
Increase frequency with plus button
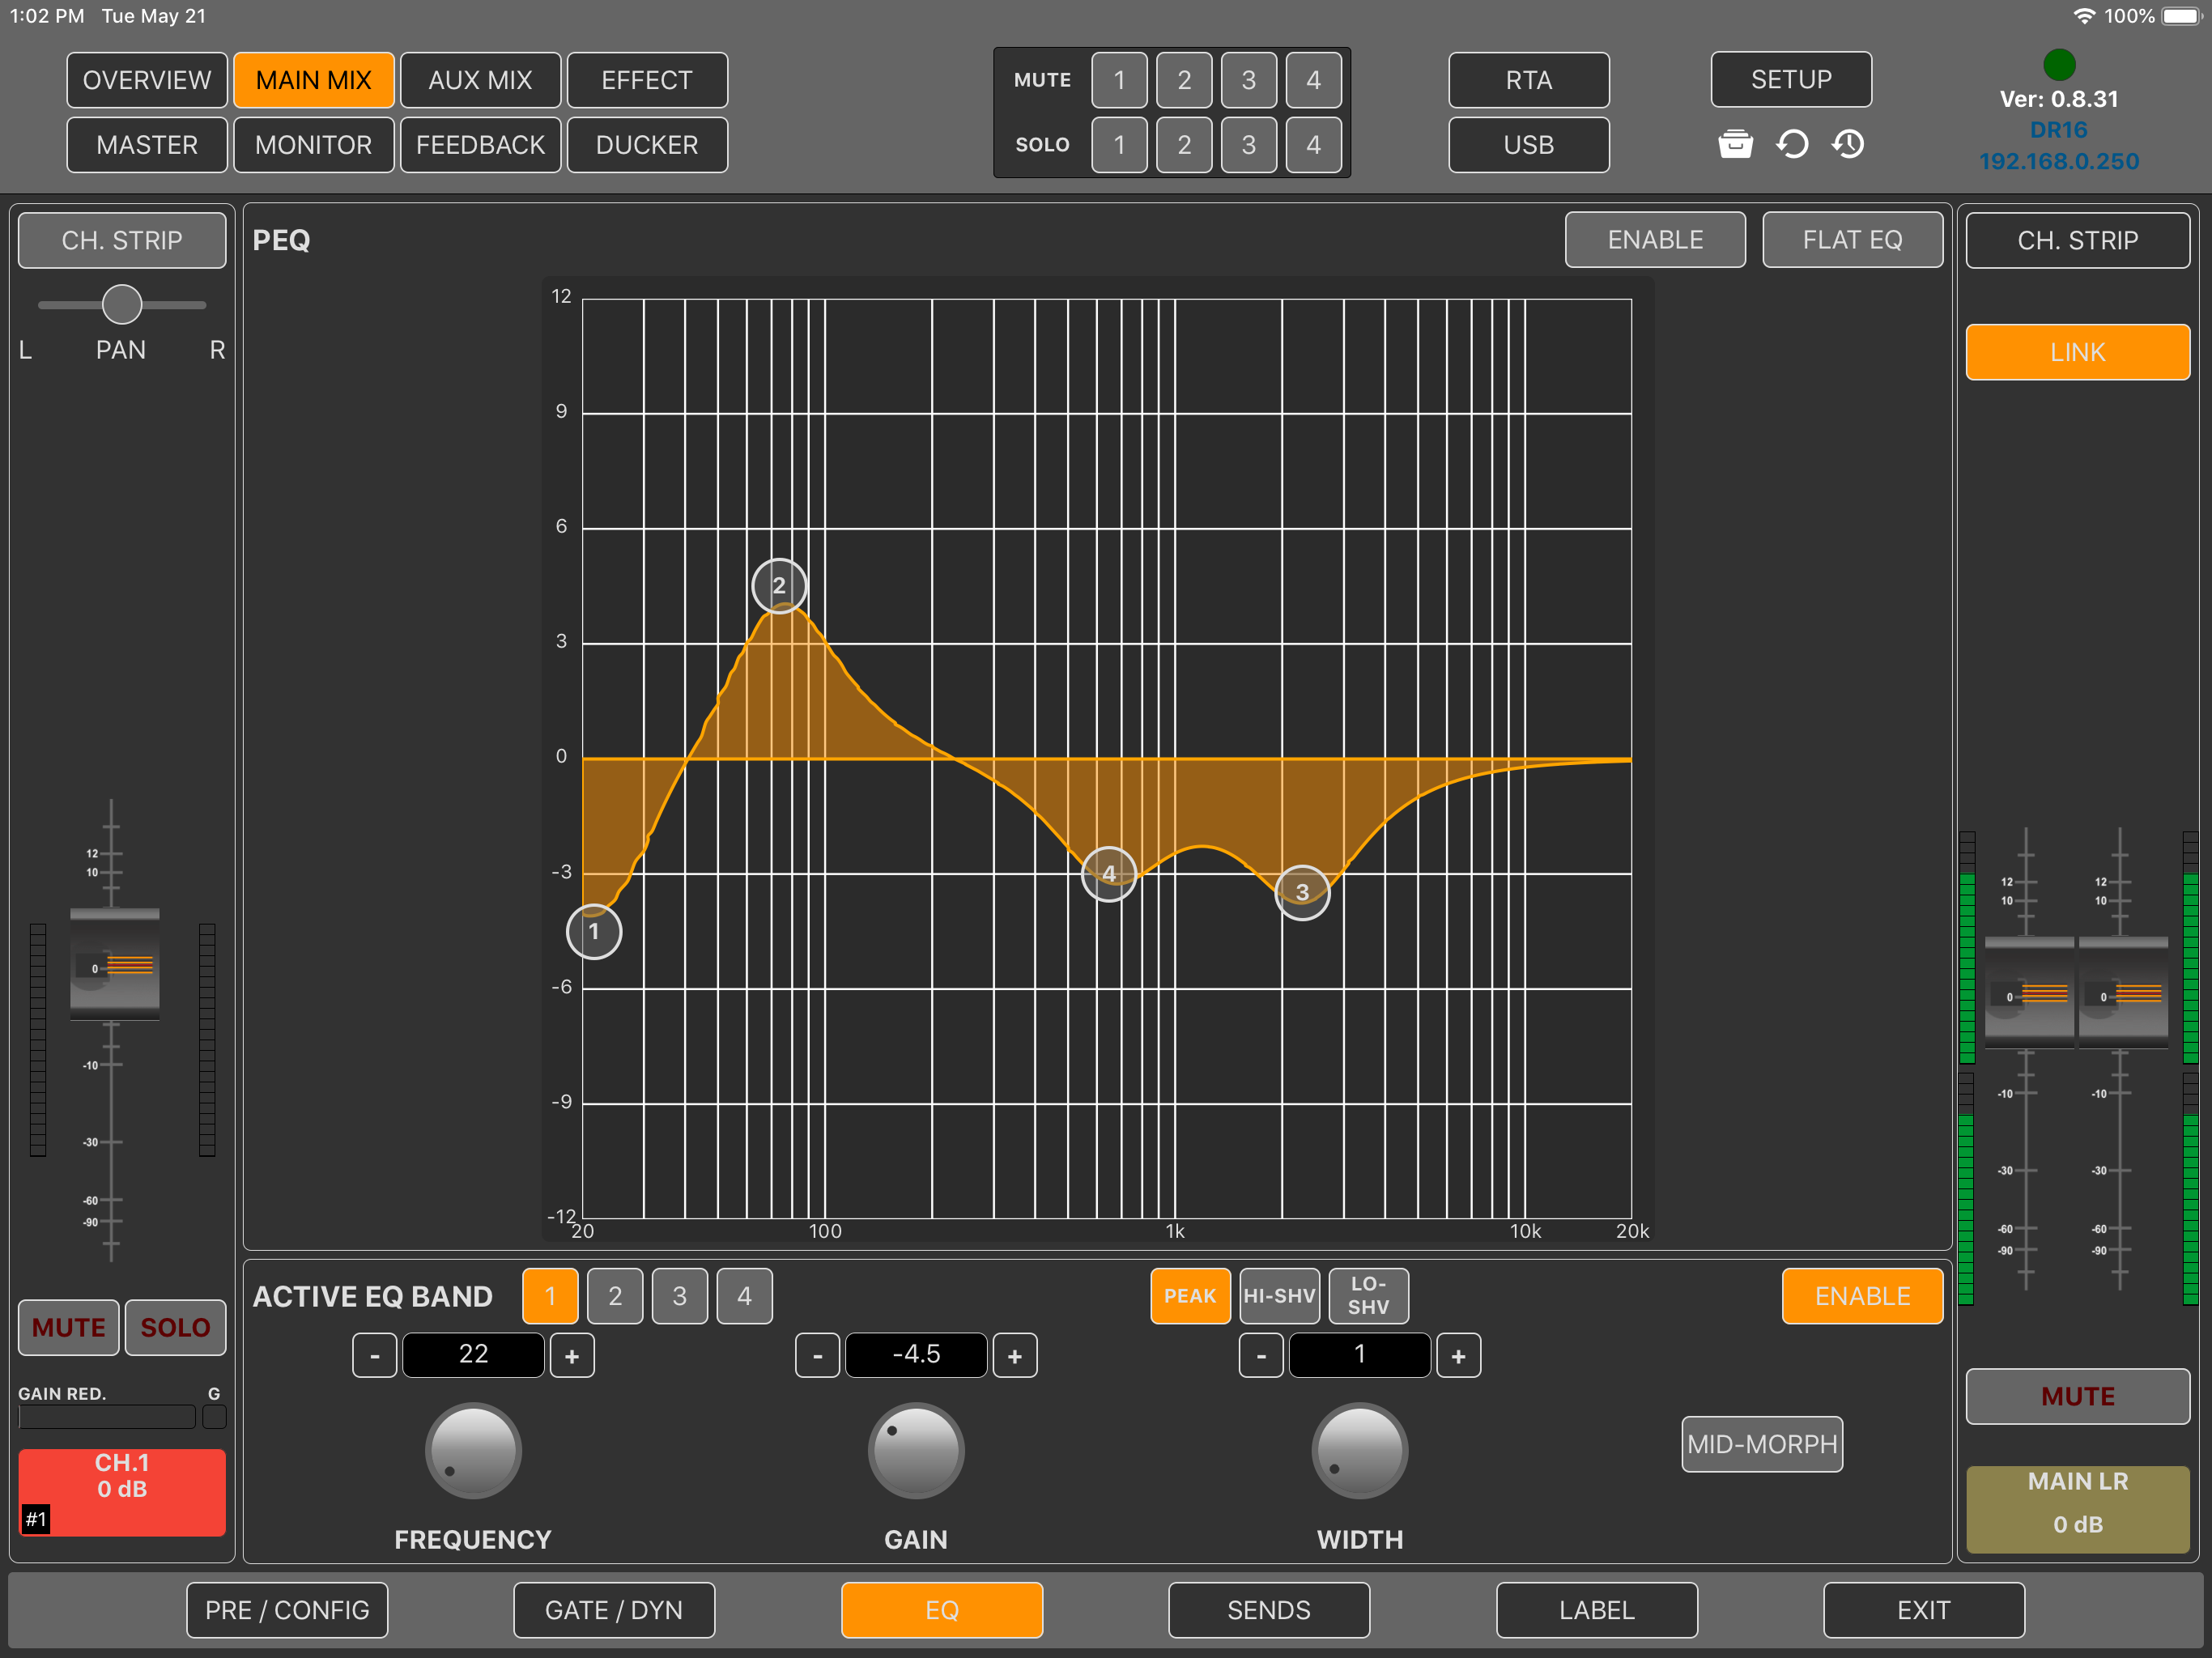click(x=572, y=1356)
